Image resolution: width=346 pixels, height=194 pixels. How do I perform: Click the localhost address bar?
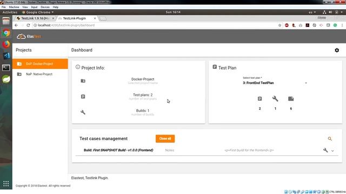pyautogui.click(x=155, y=25)
